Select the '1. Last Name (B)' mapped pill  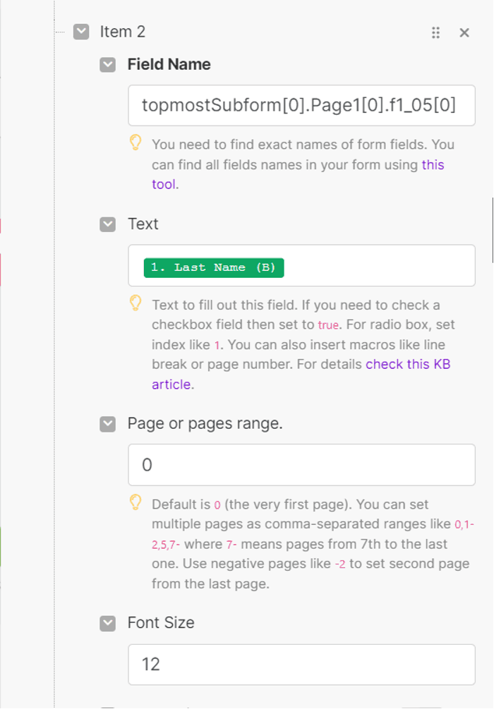point(214,267)
